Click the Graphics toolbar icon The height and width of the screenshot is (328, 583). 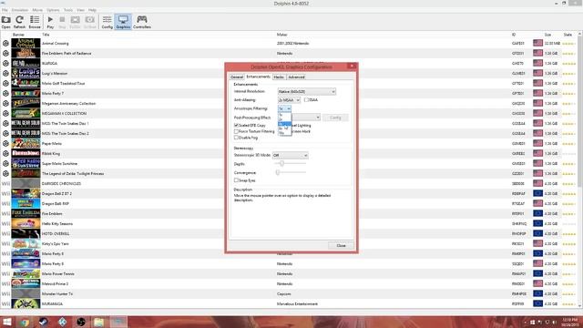[123, 22]
